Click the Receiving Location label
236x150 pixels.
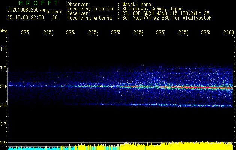pyautogui.click(x=91, y=9)
